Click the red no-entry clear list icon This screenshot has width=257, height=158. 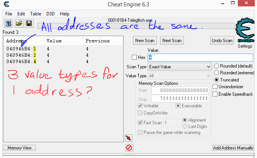coord(129,147)
